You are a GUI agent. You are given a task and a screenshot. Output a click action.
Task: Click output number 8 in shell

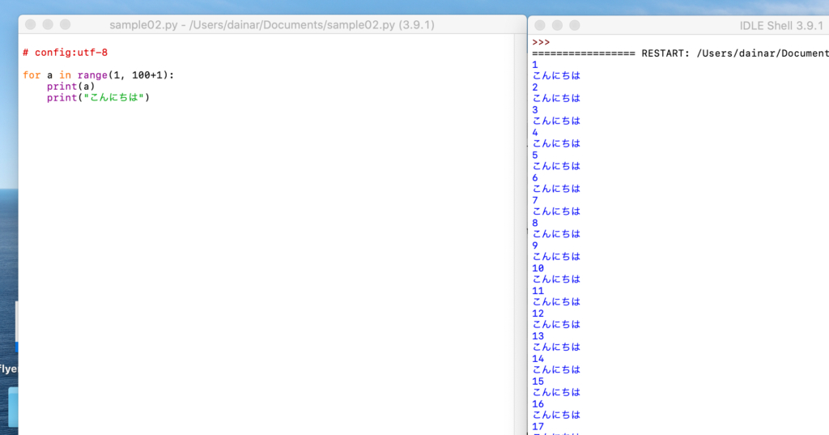pyautogui.click(x=535, y=223)
